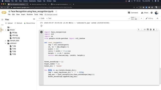Open cell settings gear icon
This screenshot has height=90, width=161.
pyautogui.click(x=151, y=29)
